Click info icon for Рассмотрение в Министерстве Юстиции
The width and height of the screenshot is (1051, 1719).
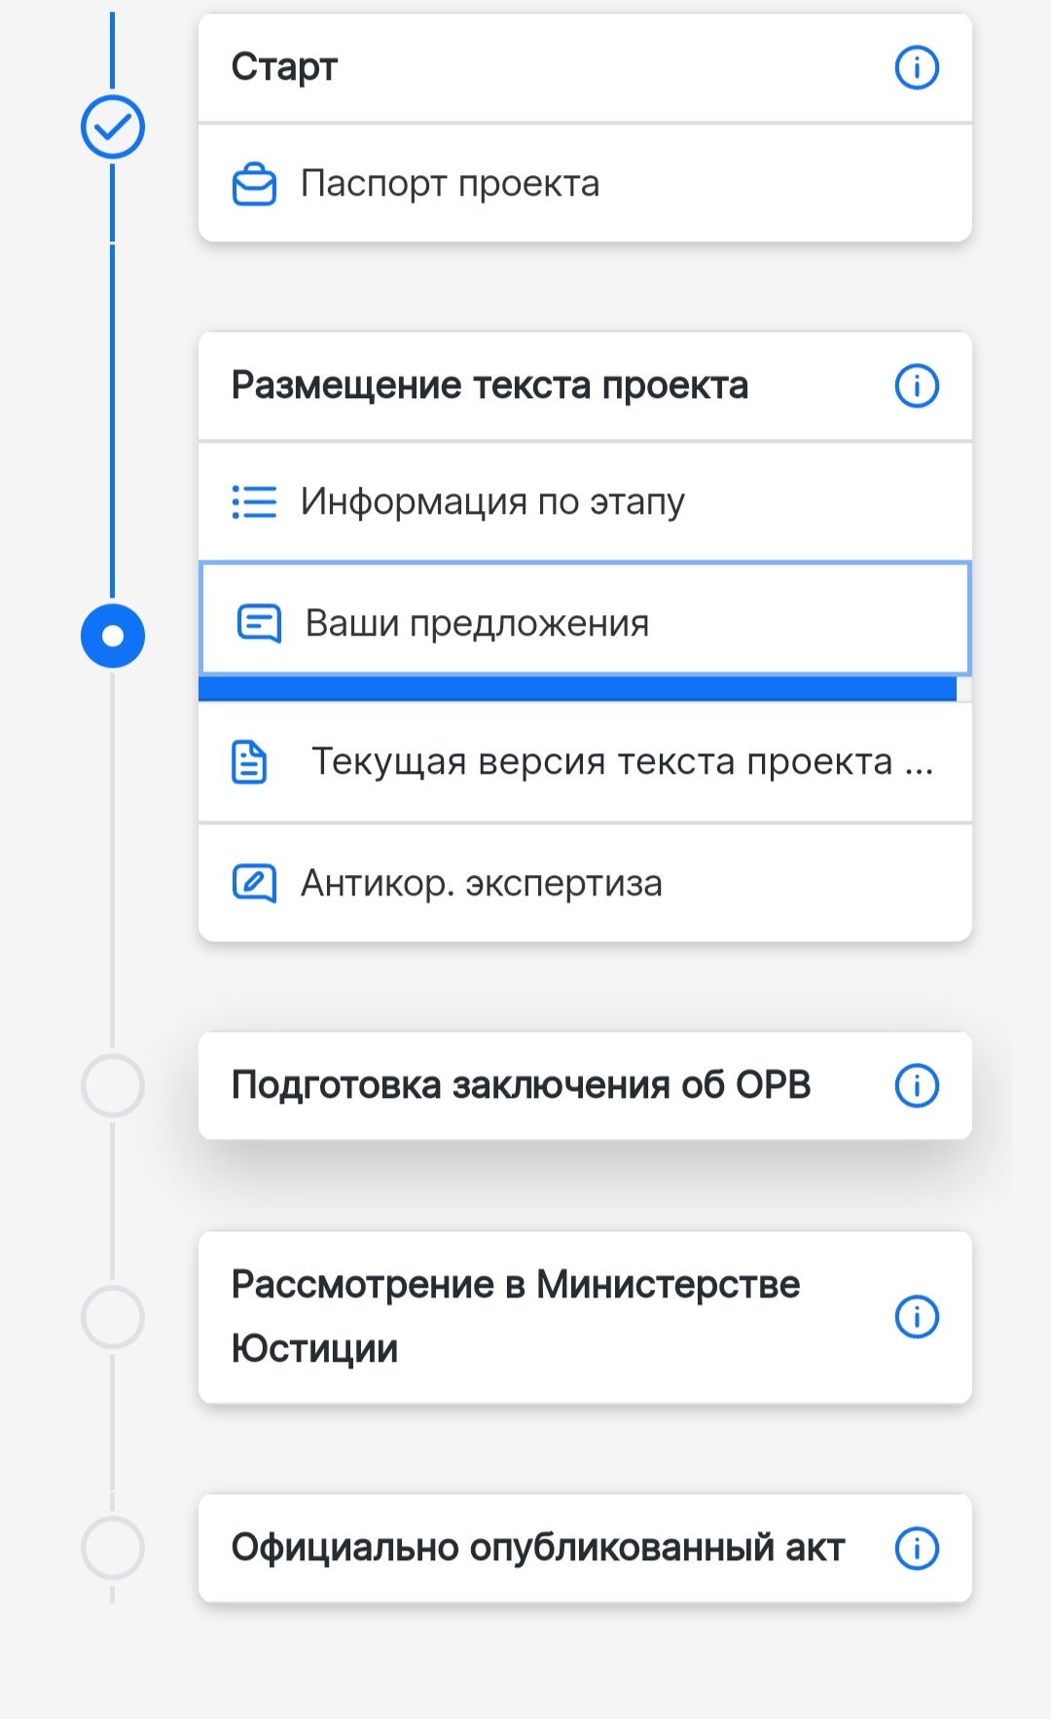point(916,1317)
